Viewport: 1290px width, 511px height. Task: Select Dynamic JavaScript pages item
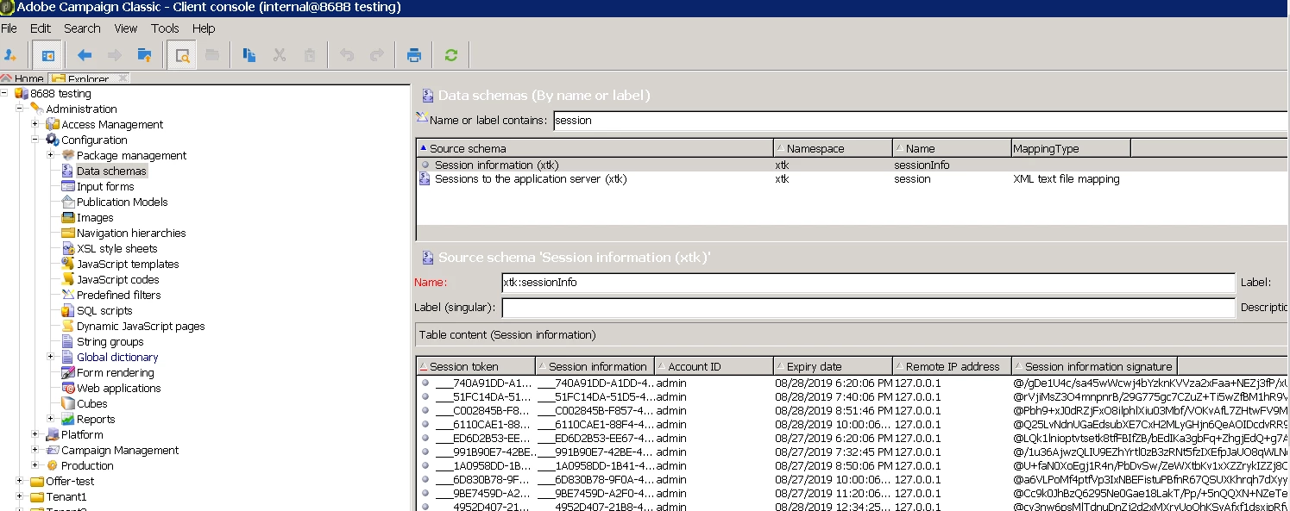click(141, 326)
